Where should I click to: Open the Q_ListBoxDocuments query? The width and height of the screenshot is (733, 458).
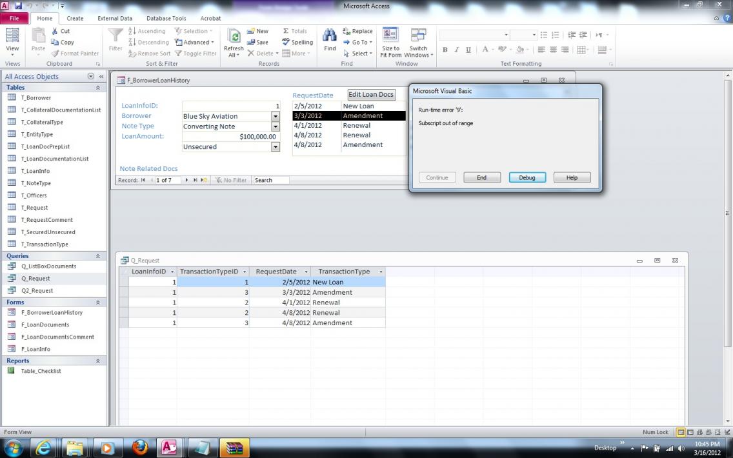coord(48,266)
